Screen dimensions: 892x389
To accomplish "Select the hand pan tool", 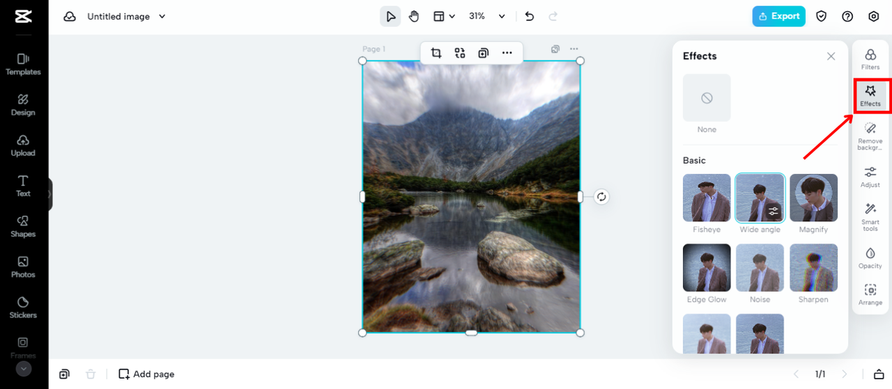I will [414, 16].
